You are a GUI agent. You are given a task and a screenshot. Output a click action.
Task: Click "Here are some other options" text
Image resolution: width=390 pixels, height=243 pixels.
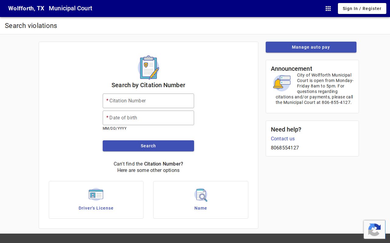coord(148,170)
